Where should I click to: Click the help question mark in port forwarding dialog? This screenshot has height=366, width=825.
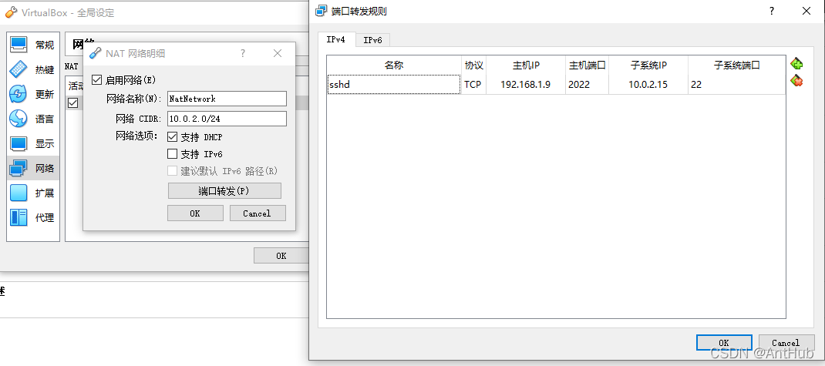coord(772,11)
